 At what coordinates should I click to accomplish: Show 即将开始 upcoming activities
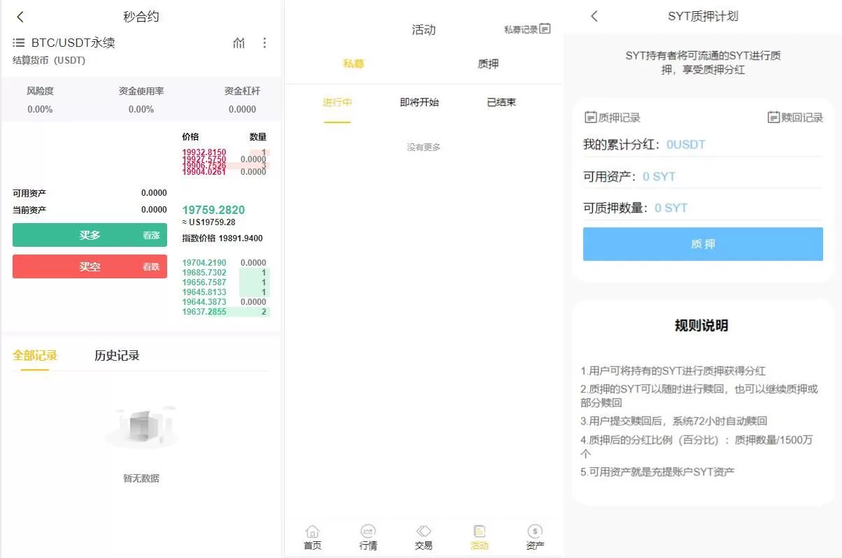click(420, 103)
